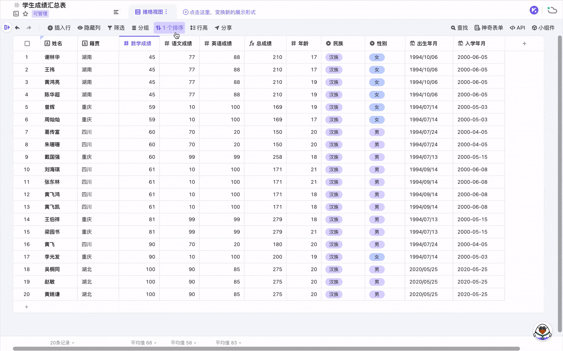Toggle the select-all checkbox in header row
Viewport: 563px width, 351px height.
pos(27,43)
